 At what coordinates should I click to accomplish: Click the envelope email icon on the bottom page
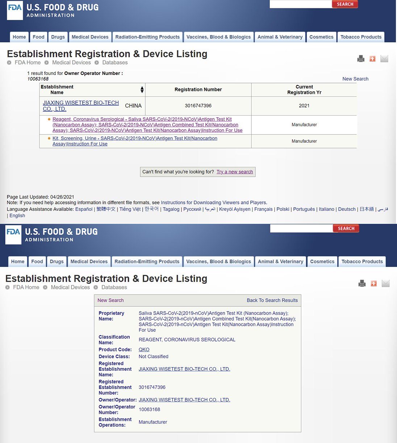click(x=386, y=283)
